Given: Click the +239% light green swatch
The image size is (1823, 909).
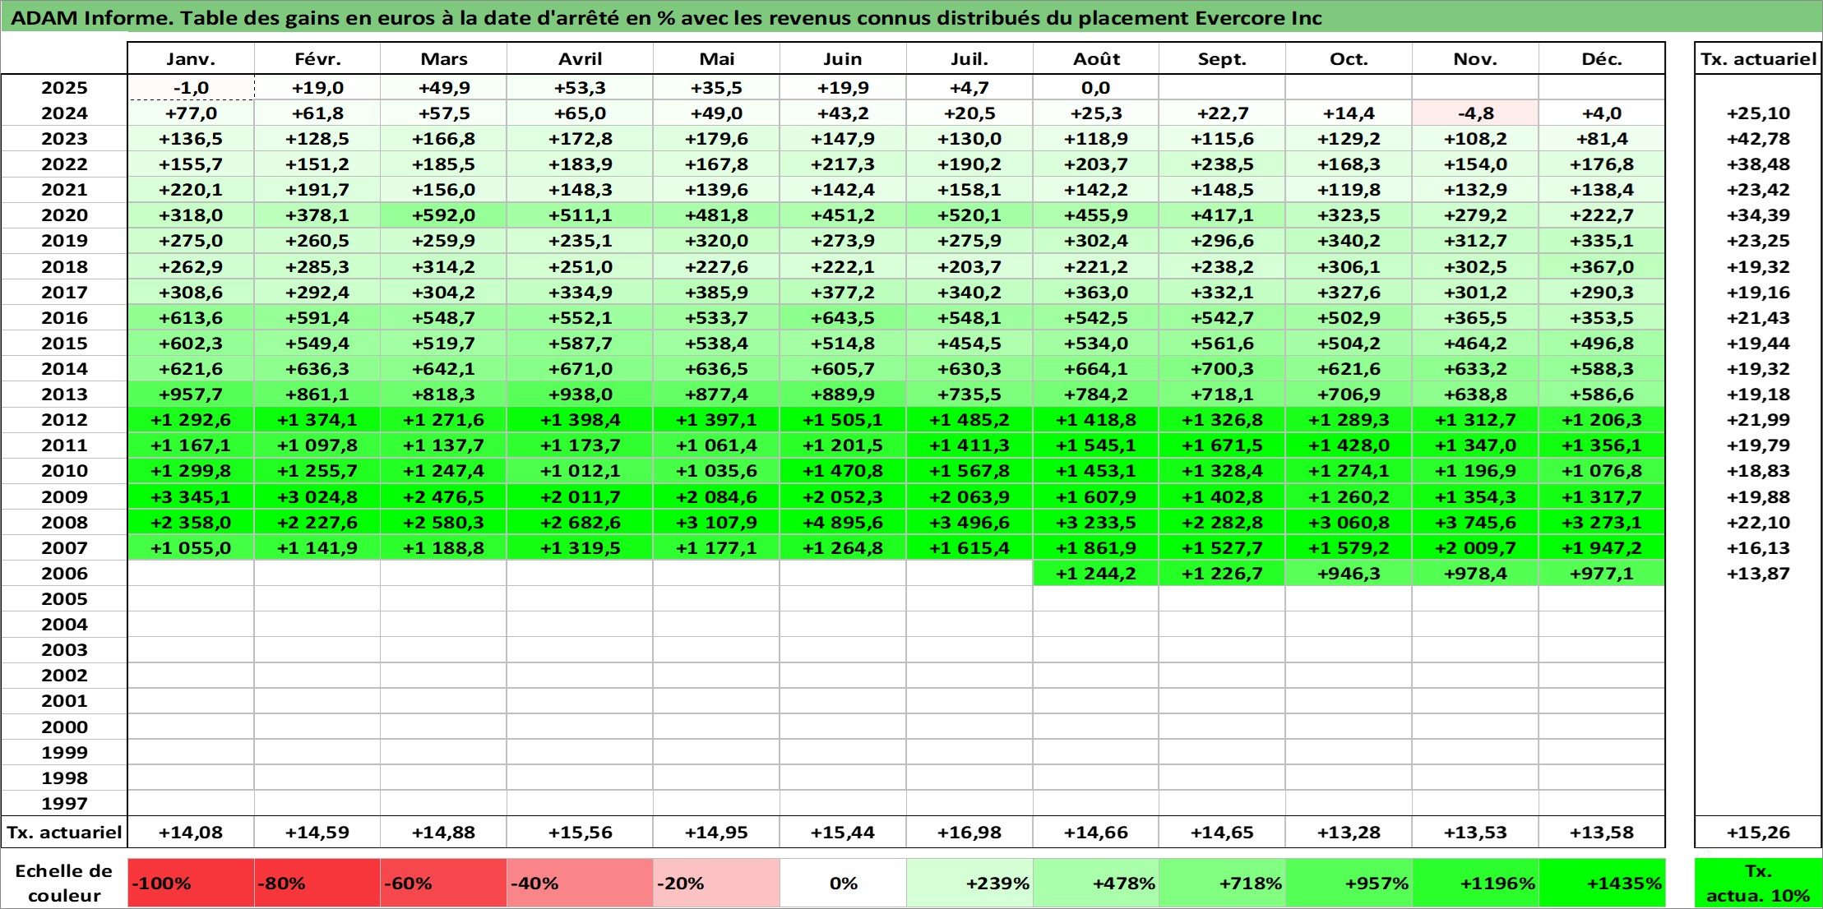Looking at the screenshot, I should click(x=969, y=884).
